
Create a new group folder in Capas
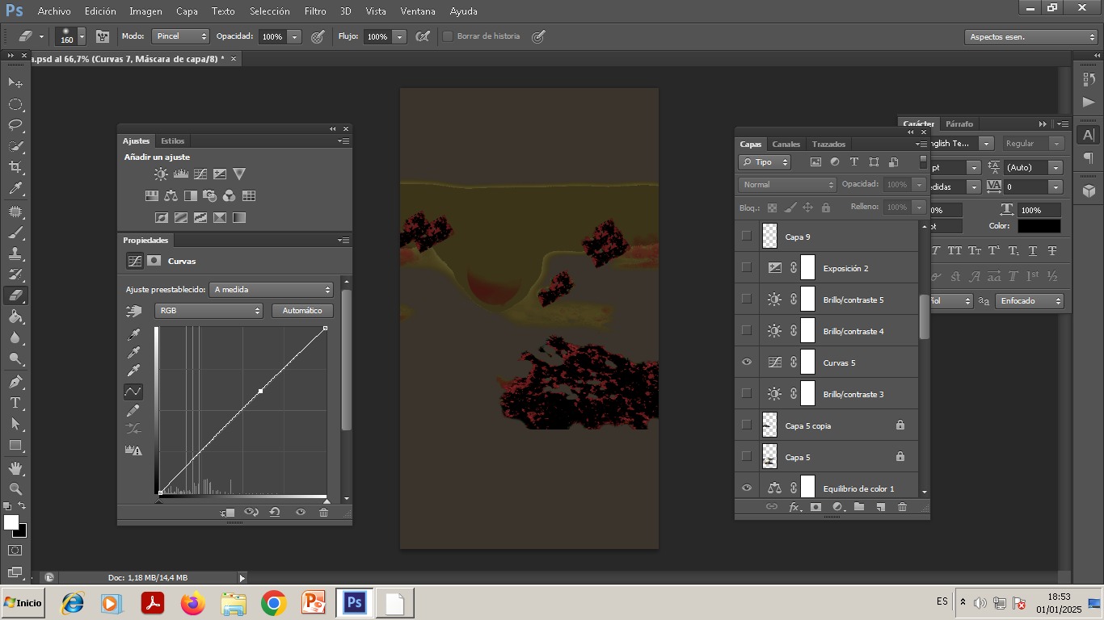pyautogui.click(x=859, y=507)
